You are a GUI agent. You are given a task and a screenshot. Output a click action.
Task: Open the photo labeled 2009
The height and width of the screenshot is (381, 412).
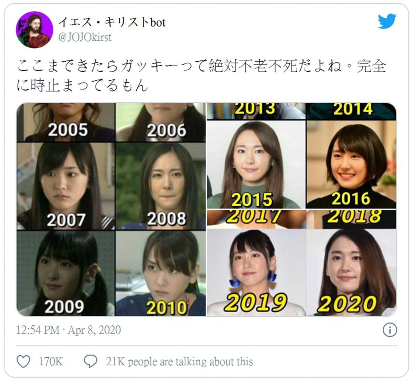click(x=66, y=273)
